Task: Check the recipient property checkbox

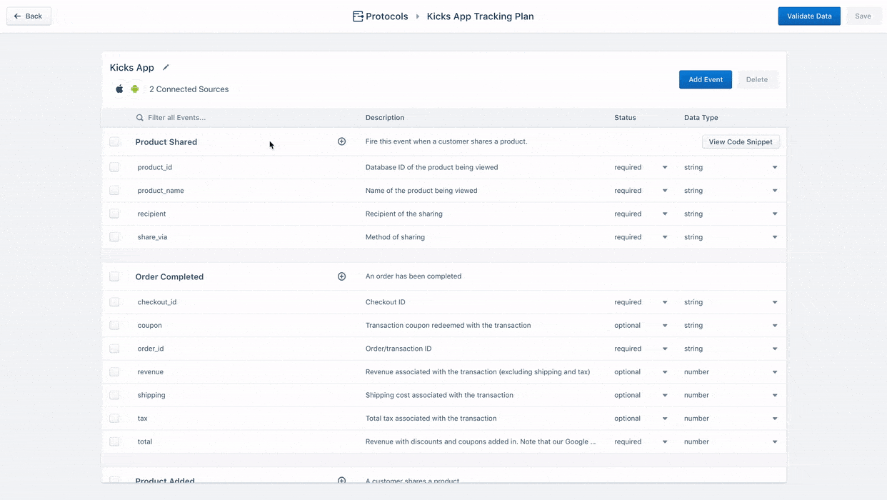Action: point(114,214)
